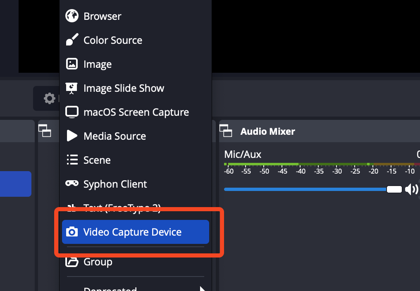Screen dimensions: 420x291
Task: Add a Scene source from the menu
Action: [x=97, y=160]
